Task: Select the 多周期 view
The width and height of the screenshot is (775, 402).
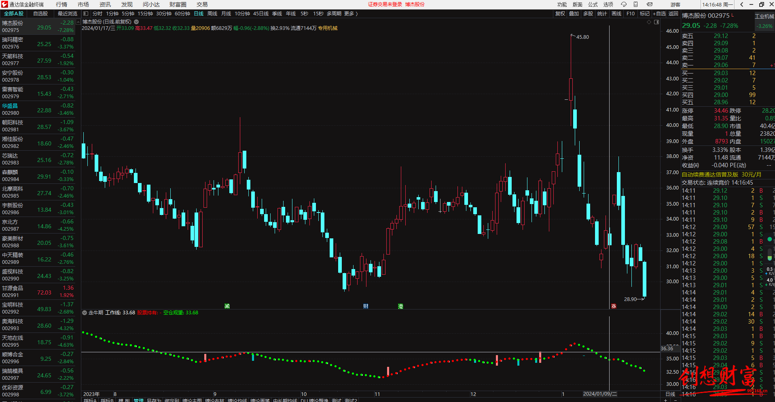Action: click(334, 14)
